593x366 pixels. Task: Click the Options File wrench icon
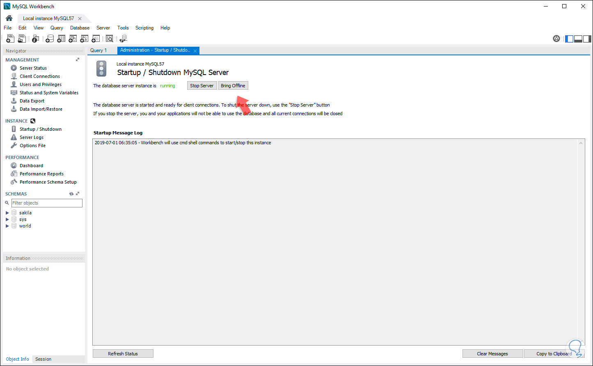click(x=14, y=145)
